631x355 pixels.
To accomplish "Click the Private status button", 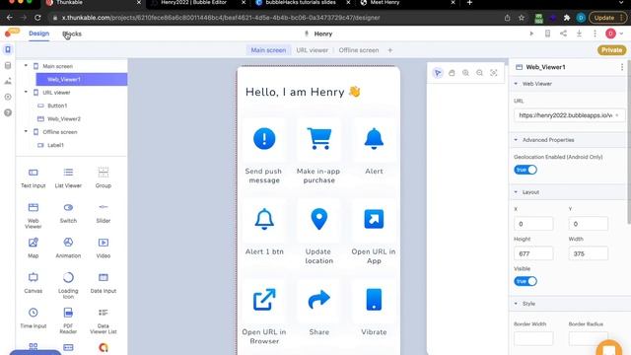I will 611,50.
